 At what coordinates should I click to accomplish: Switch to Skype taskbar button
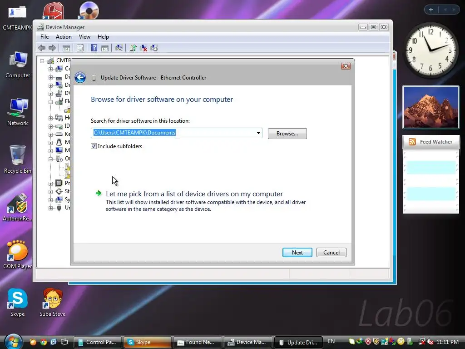(148, 342)
